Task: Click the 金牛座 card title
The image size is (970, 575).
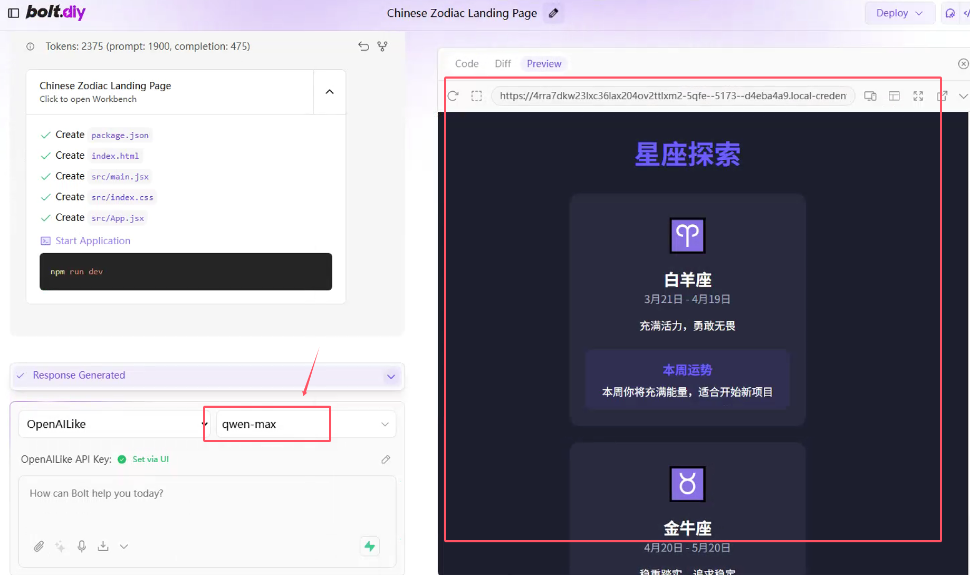Action: click(x=687, y=528)
